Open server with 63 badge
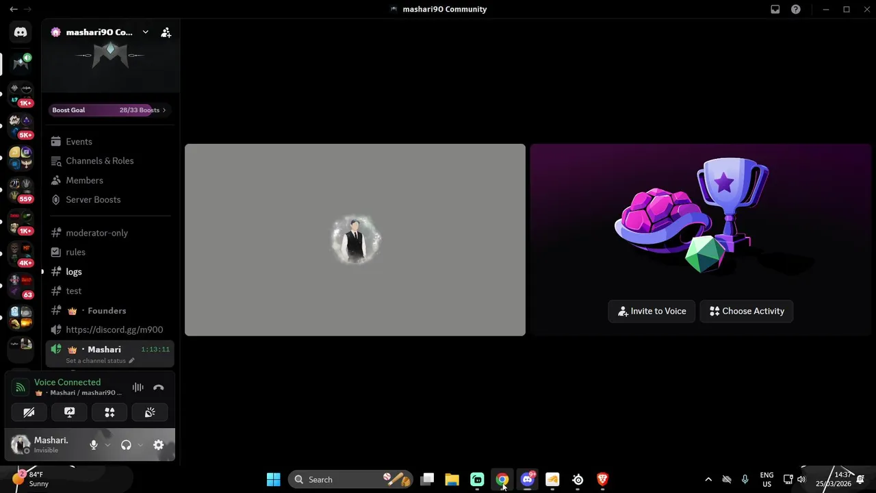Viewport: 876px width, 493px height. [21, 286]
